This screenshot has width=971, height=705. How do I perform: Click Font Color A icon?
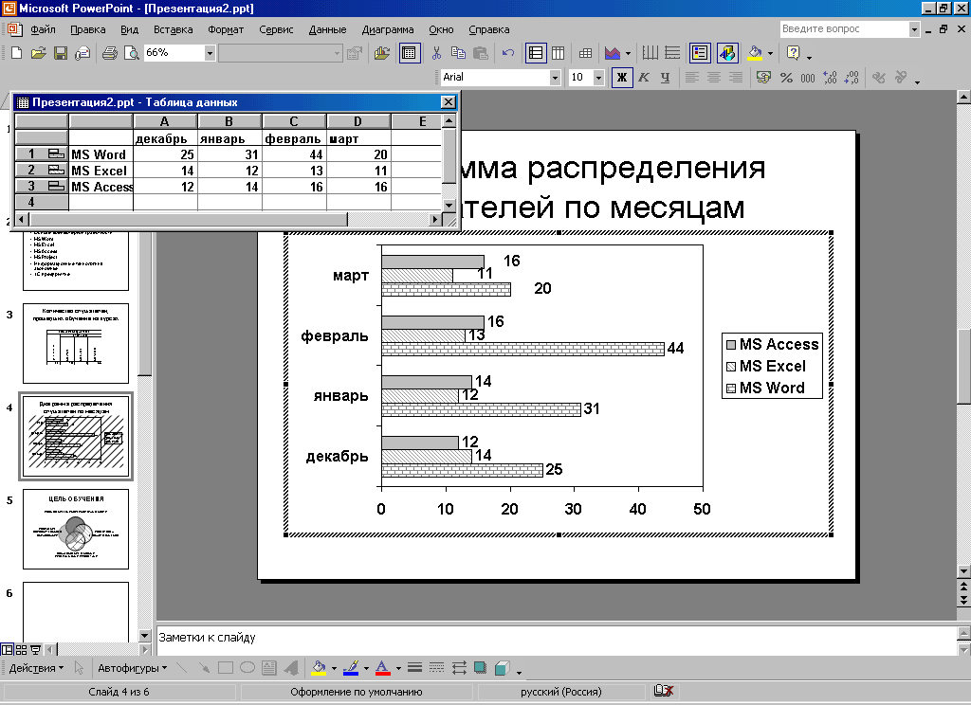point(383,668)
